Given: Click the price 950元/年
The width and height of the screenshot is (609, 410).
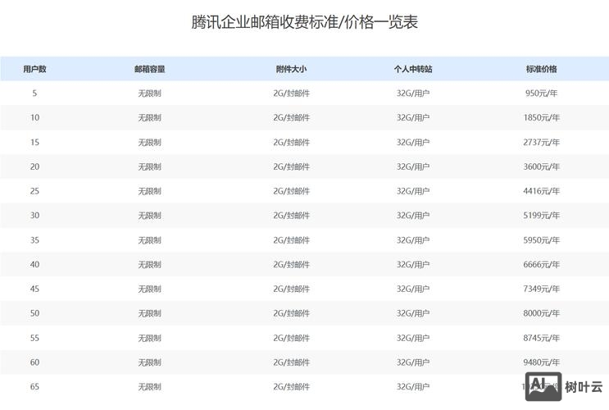Looking at the screenshot, I should click(x=542, y=93).
